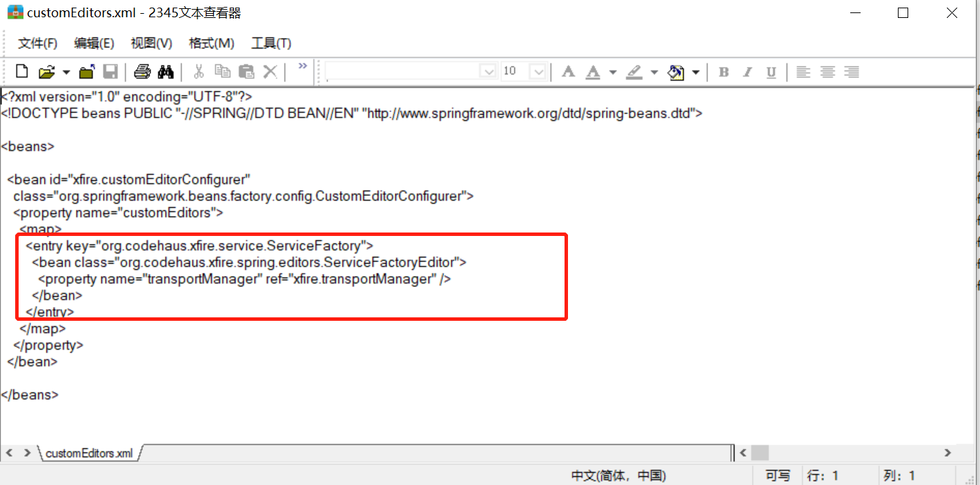This screenshot has height=485, width=980.
Task: Open Find with the binoculars icon
Action: pos(166,72)
